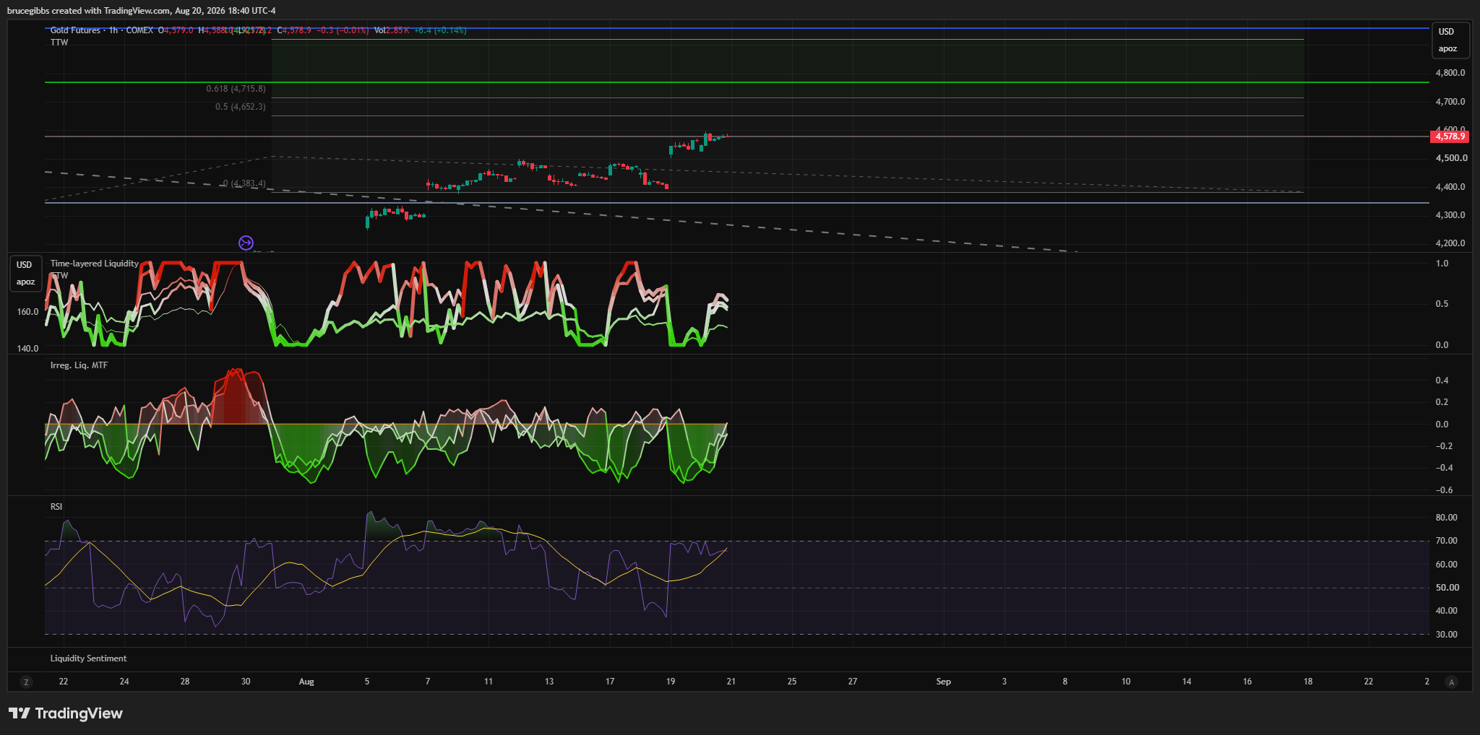The image size is (1480, 735).
Task: Click the A auto-scale button at bottom right
Action: [x=1451, y=682]
